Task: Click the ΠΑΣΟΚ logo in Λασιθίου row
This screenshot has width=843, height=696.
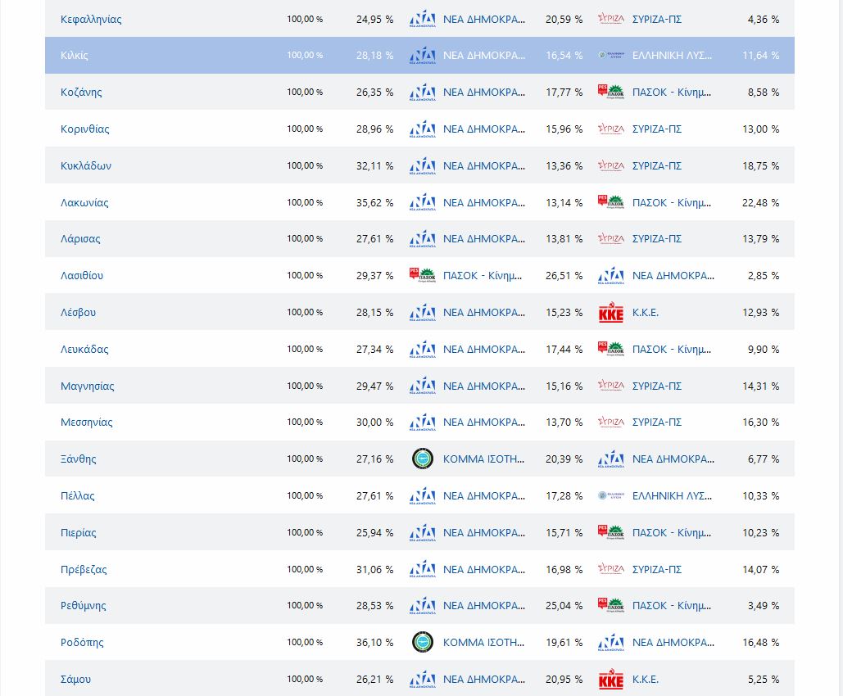Action: click(422, 276)
